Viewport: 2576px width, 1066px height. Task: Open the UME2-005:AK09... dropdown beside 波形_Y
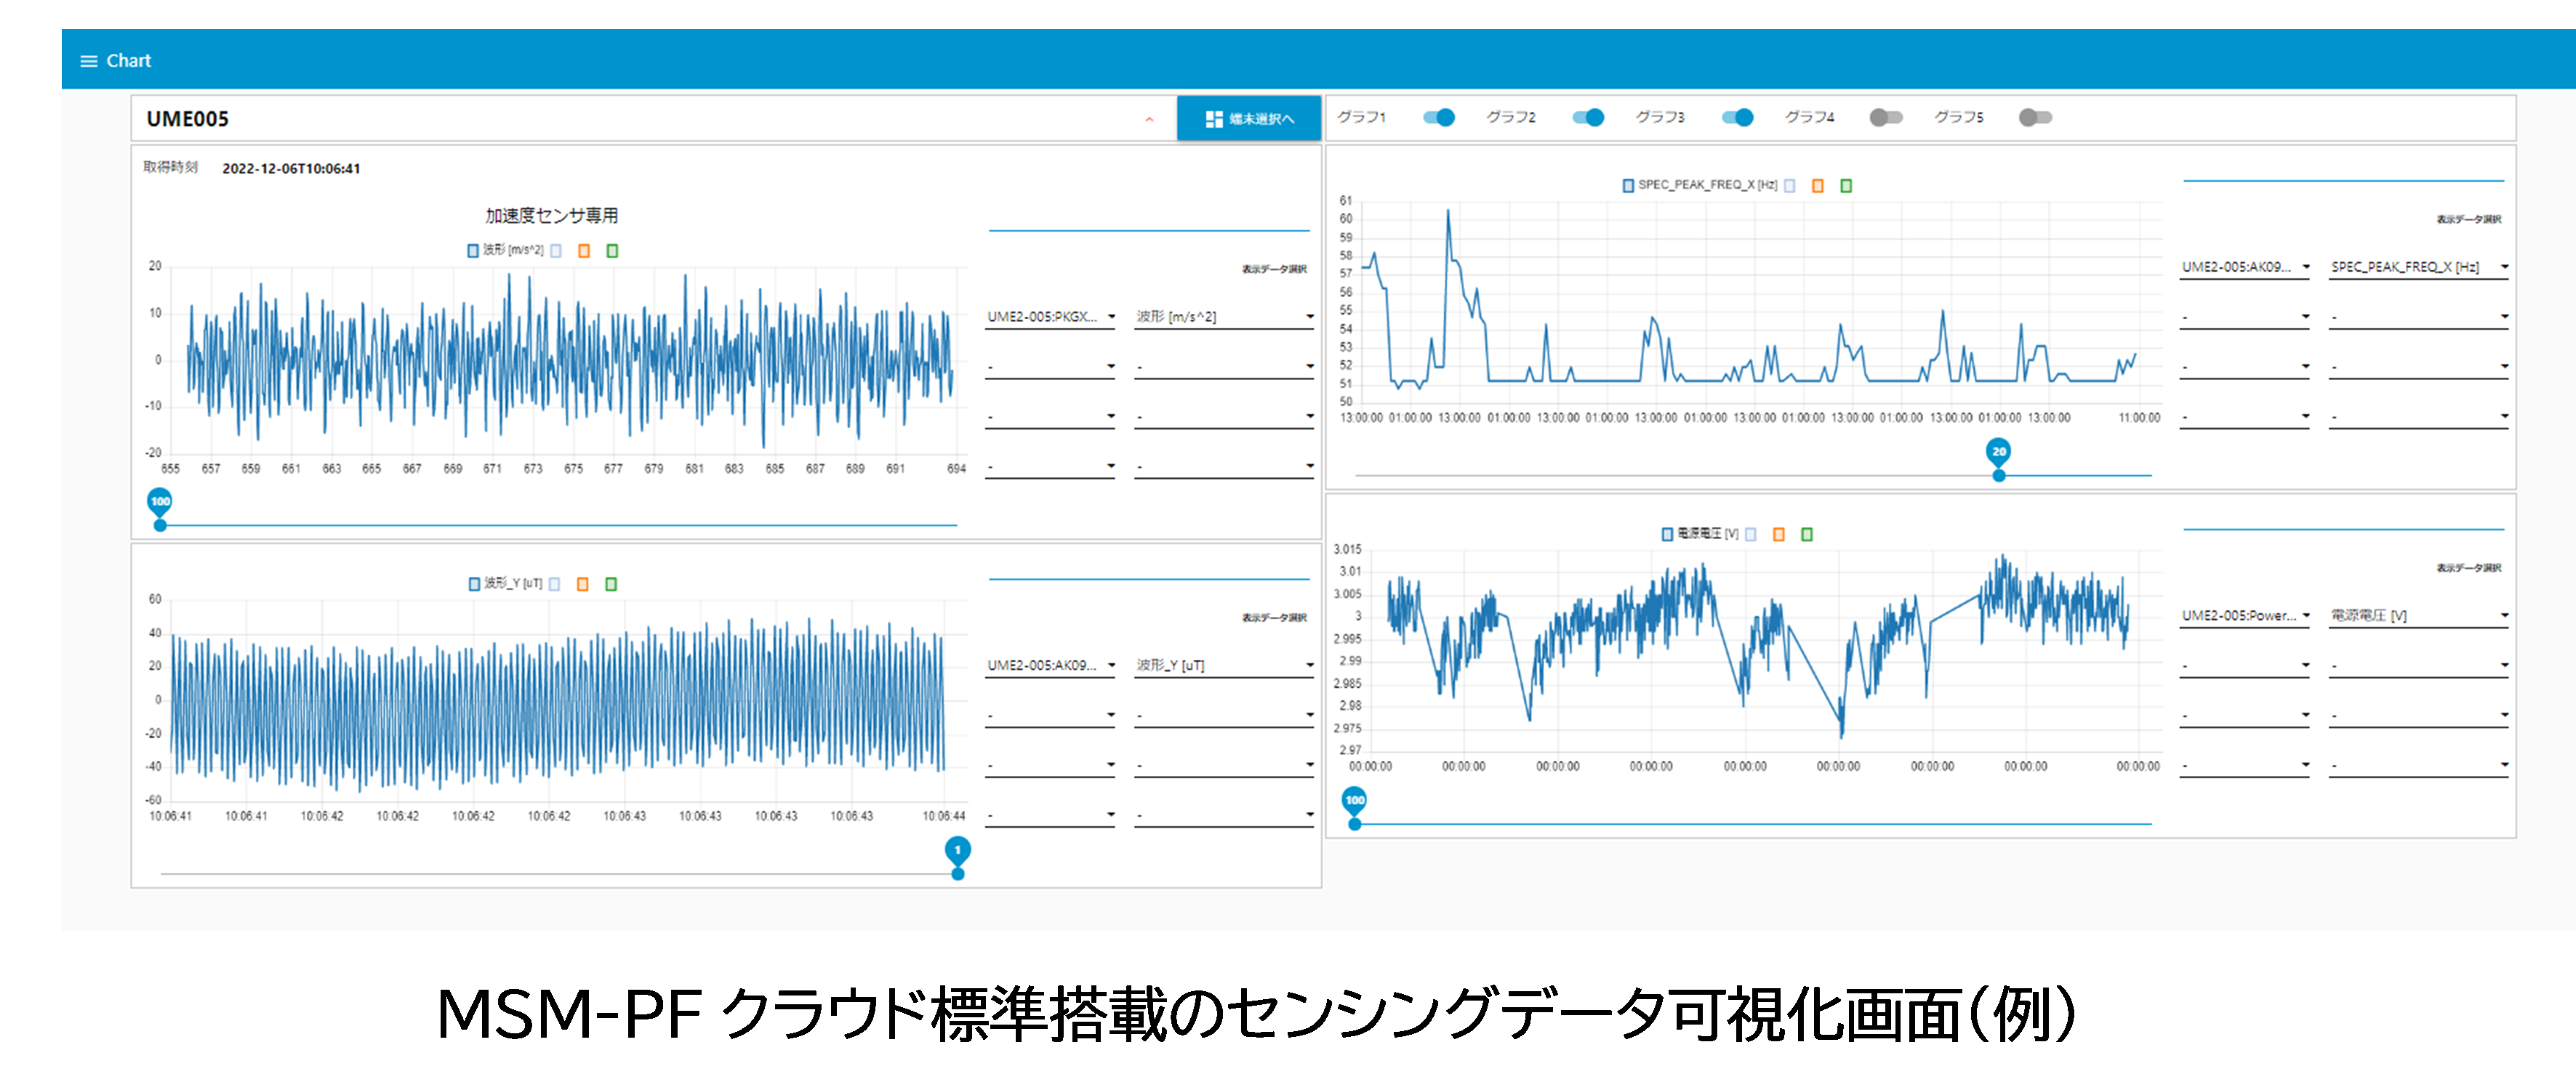(x=1050, y=666)
